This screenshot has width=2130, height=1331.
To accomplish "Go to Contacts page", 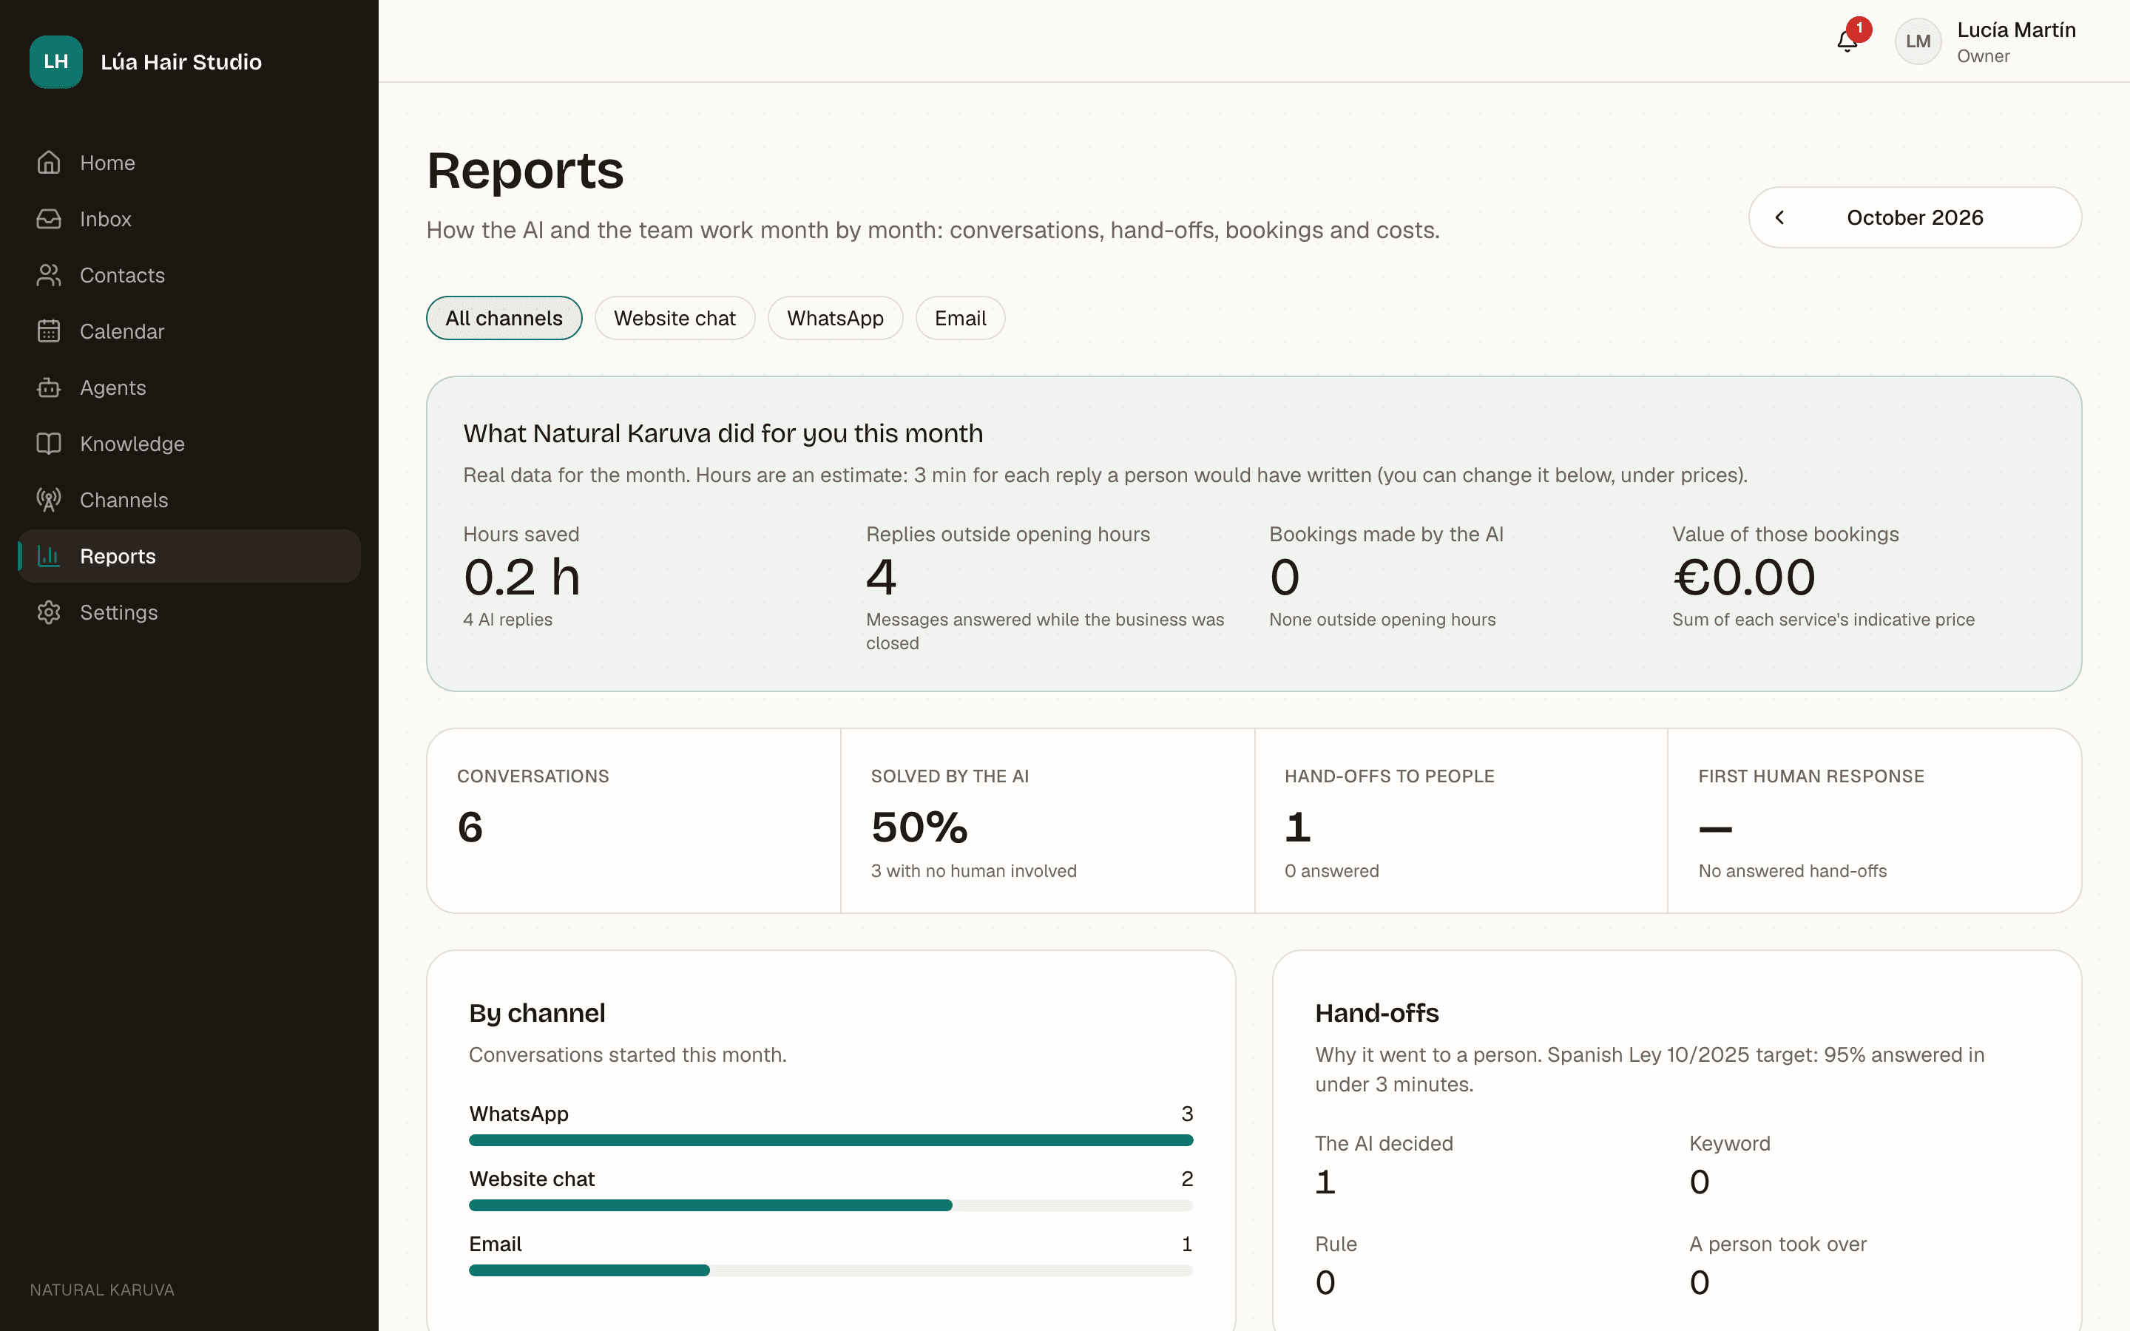I will tap(189, 276).
